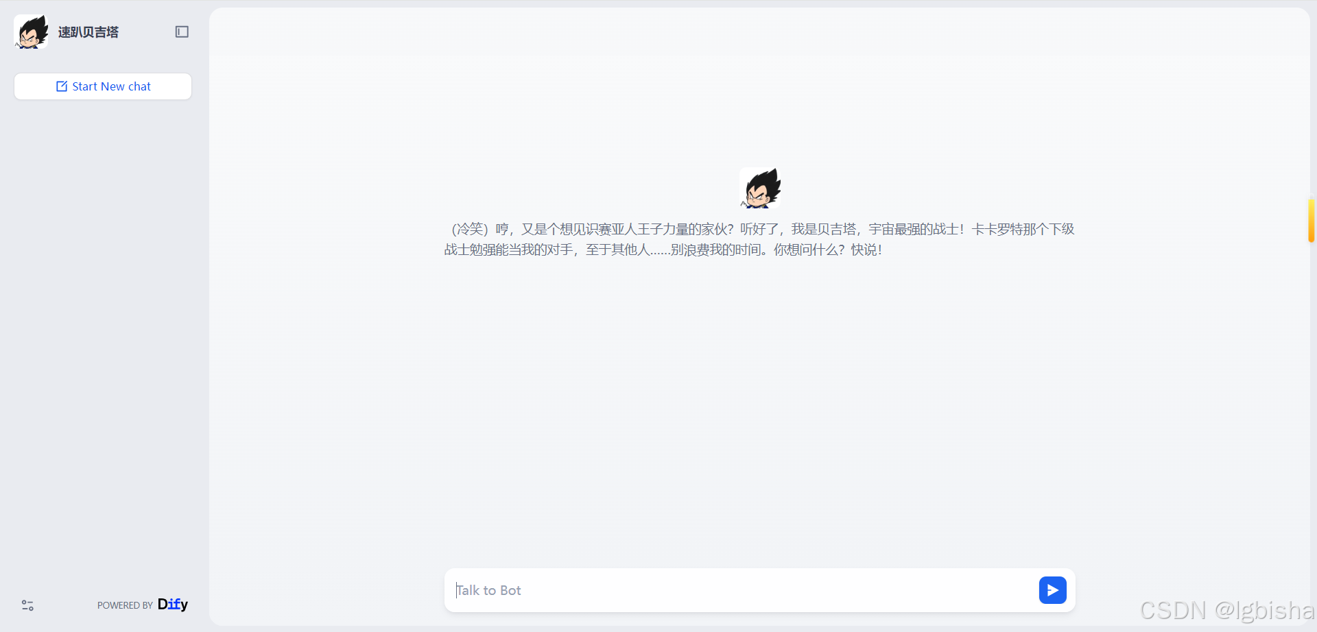Click the Start New chat button

(x=103, y=86)
